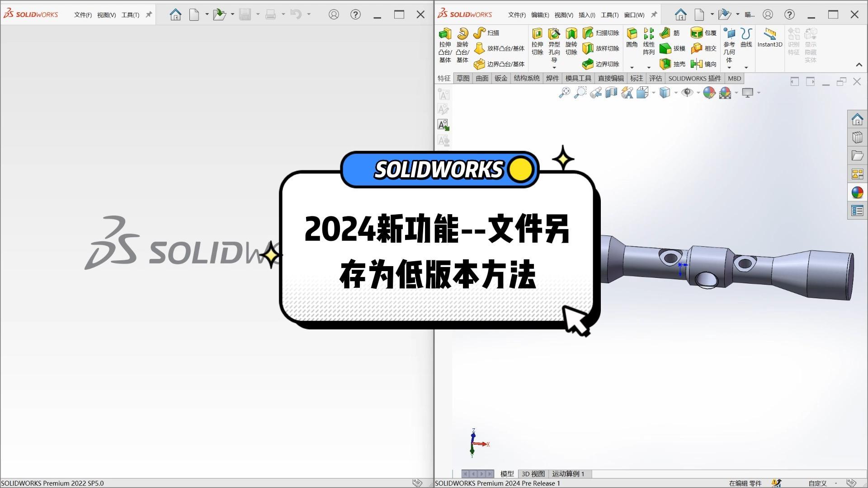Click the Extruded Cut (拉伸切除) icon
The width and height of the screenshot is (868, 488).
coord(537,34)
